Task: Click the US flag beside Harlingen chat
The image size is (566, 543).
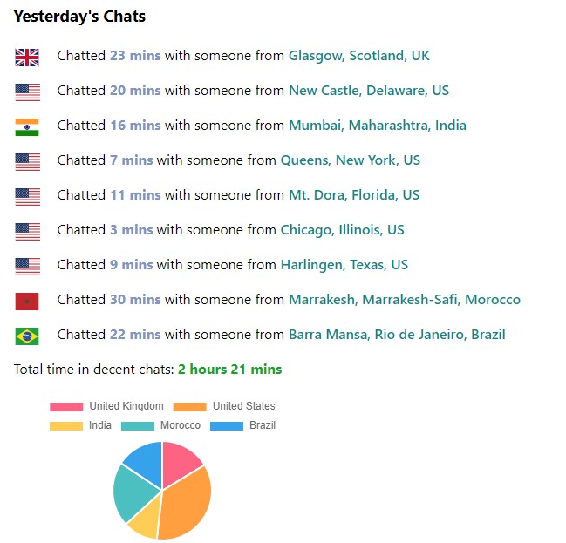Action: (27, 267)
